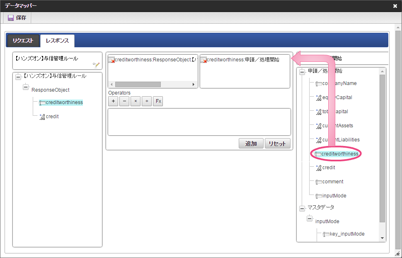Click the minus operator button

pos(124,101)
